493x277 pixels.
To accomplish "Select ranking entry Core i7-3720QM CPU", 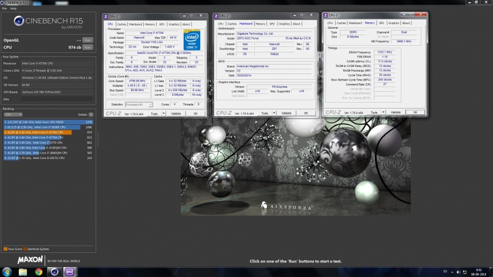I will click(48, 148).
